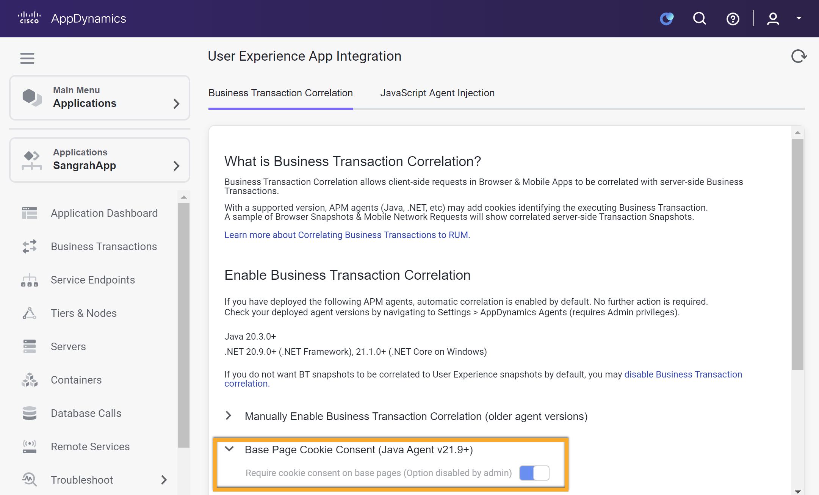Click the .NET 20.9.0+ version line

pos(355,352)
